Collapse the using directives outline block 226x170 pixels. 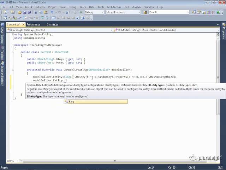click(x=13, y=34)
